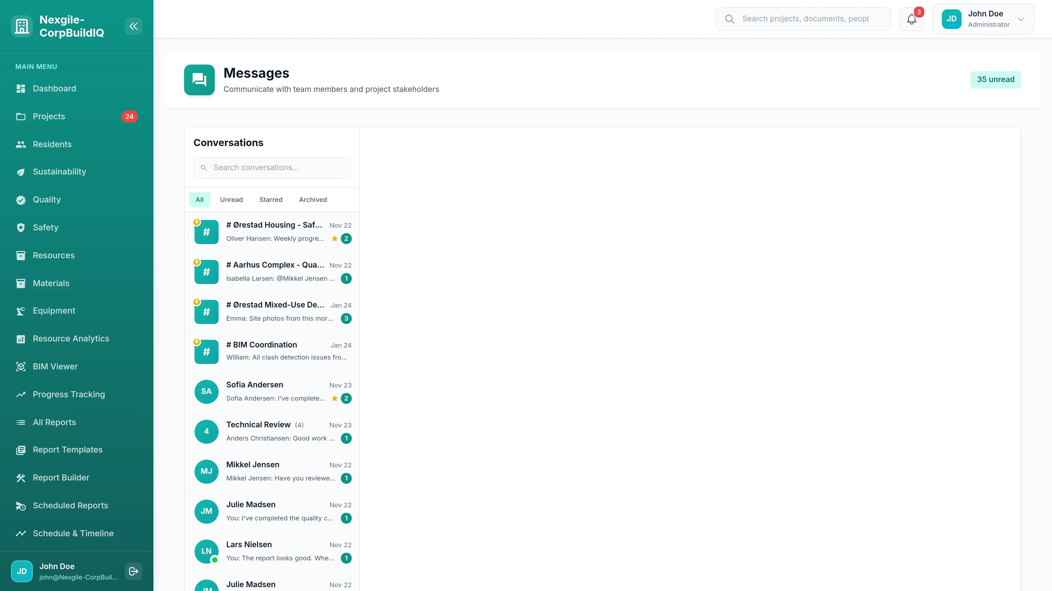Select the BIM Viewer sidebar icon
The image size is (1052, 591).
(x=21, y=366)
